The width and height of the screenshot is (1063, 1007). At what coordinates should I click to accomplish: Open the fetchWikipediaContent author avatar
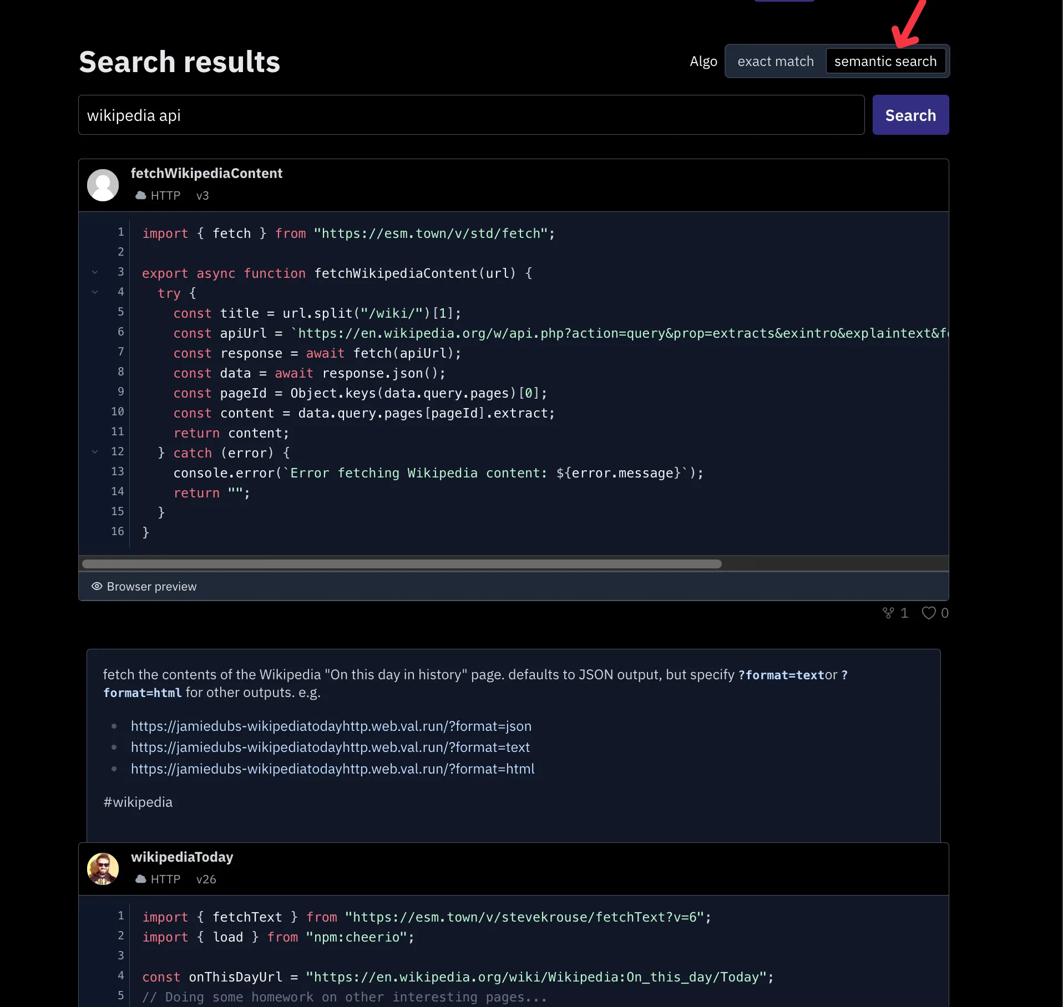[x=103, y=185]
